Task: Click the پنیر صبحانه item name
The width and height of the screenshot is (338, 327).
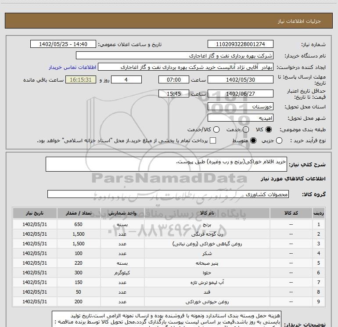Action: [207, 263]
